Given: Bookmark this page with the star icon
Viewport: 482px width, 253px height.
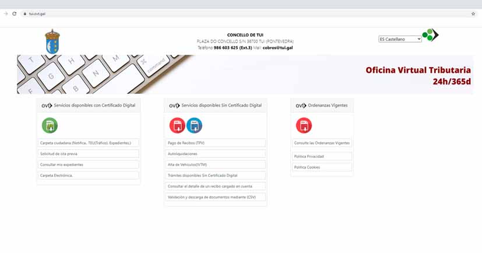Looking at the screenshot, I should coord(473,13).
